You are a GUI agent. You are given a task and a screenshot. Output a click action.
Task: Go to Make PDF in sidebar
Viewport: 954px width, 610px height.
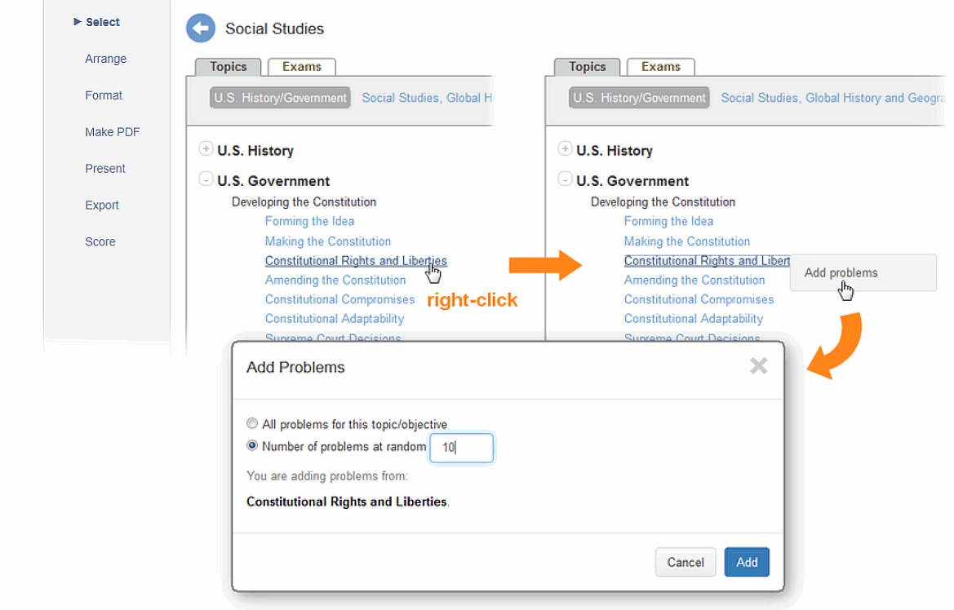[x=113, y=132]
